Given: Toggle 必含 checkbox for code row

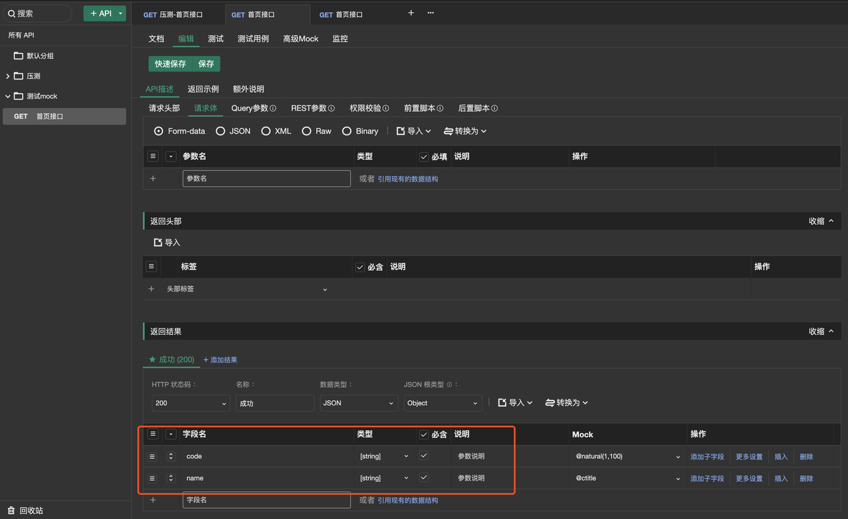Looking at the screenshot, I should [424, 456].
